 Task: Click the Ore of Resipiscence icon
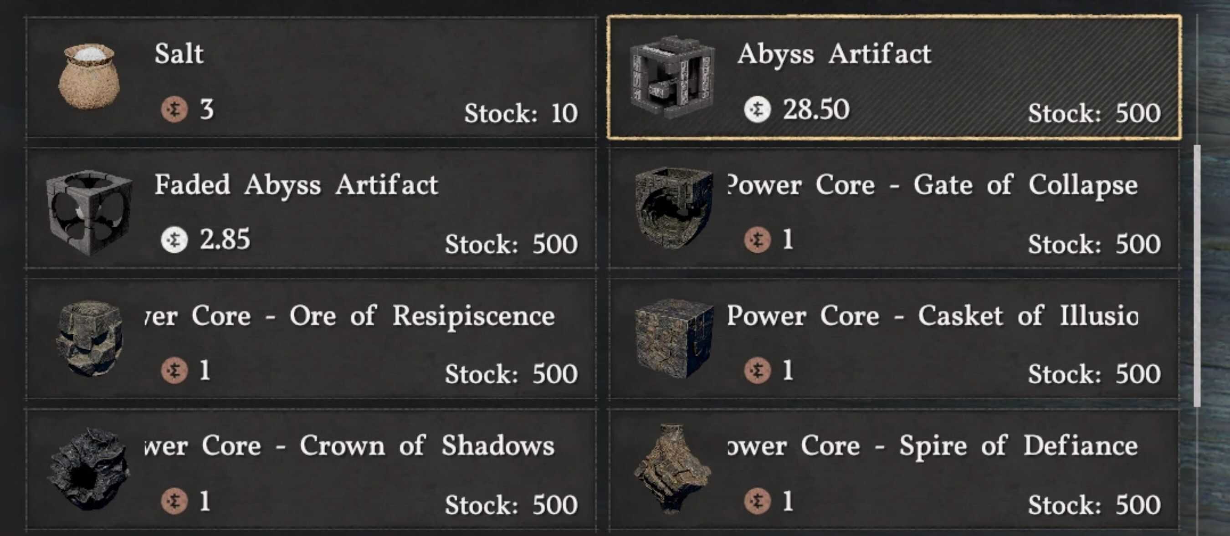click(x=89, y=337)
